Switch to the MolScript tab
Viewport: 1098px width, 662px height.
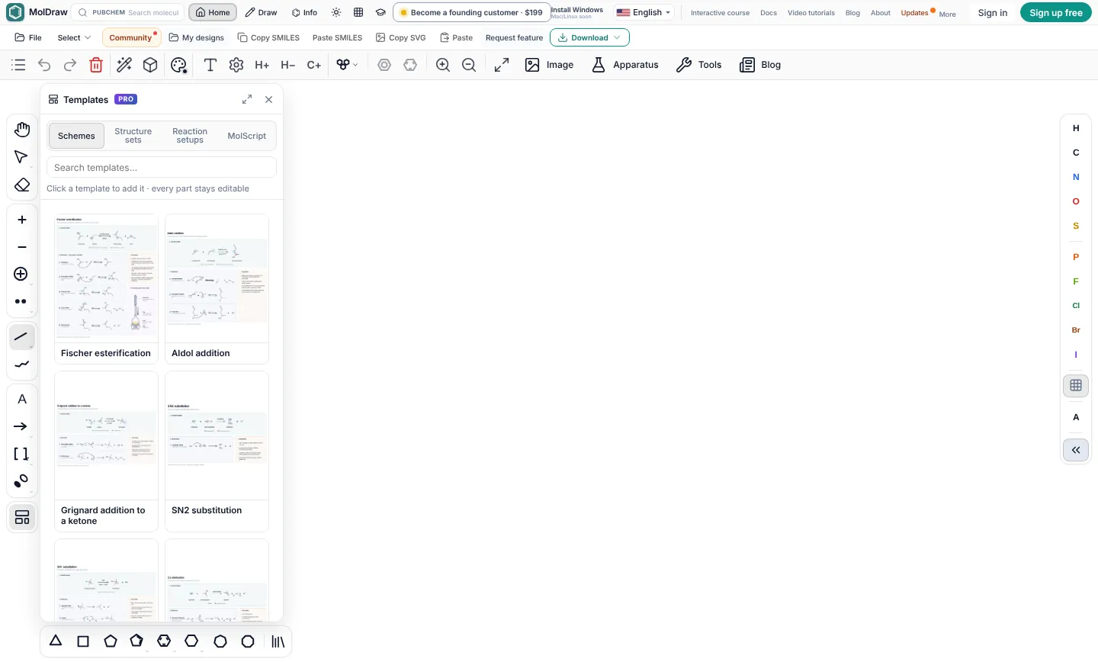(247, 136)
